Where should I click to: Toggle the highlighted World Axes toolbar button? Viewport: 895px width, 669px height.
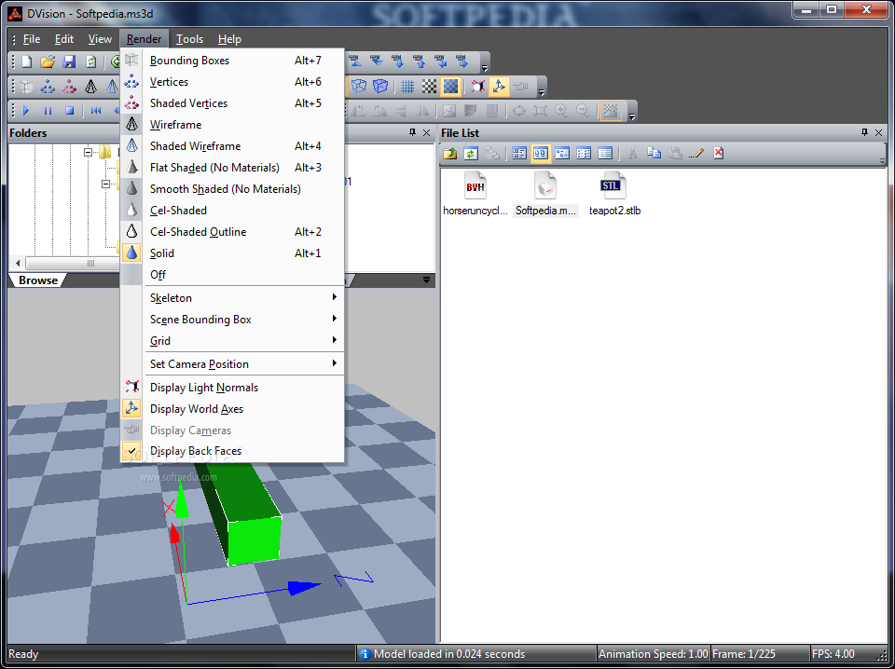pos(499,87)
